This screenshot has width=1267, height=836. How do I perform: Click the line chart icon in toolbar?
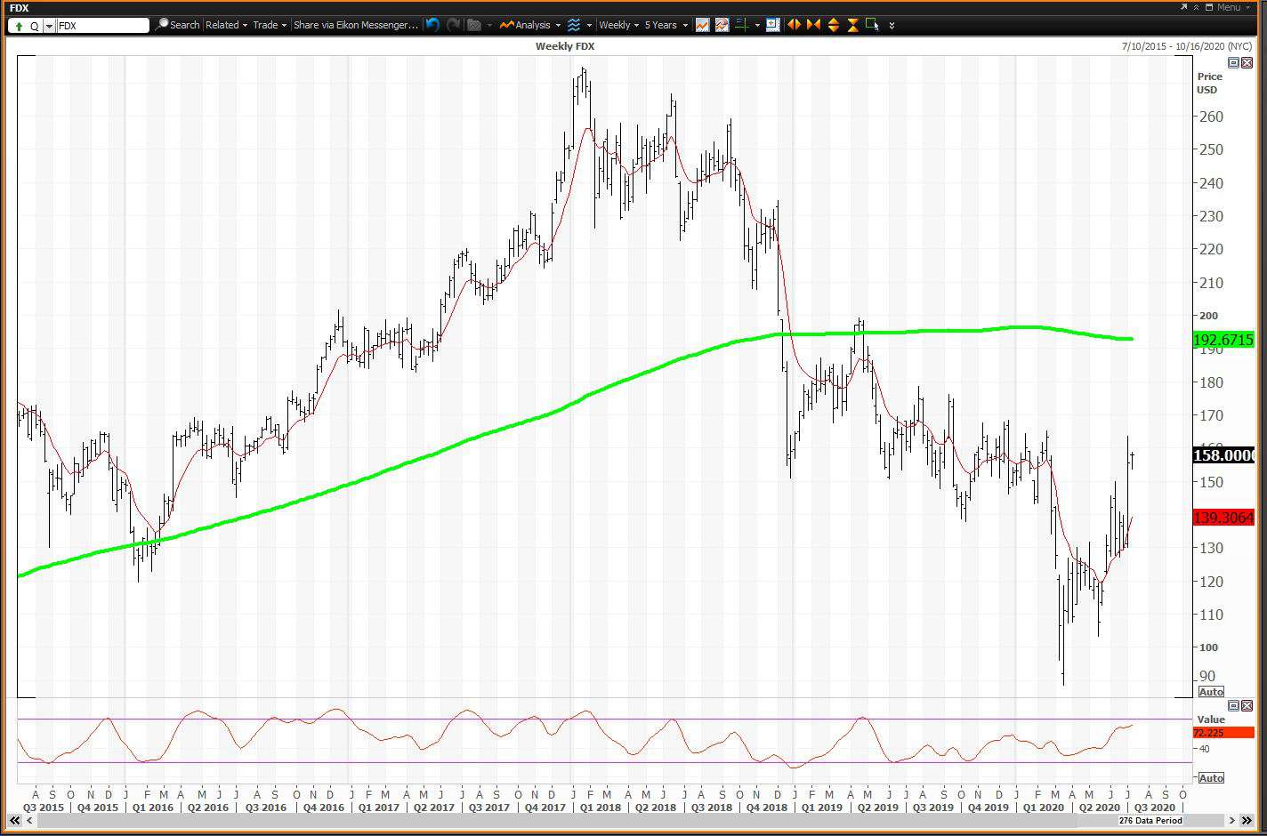702,25
